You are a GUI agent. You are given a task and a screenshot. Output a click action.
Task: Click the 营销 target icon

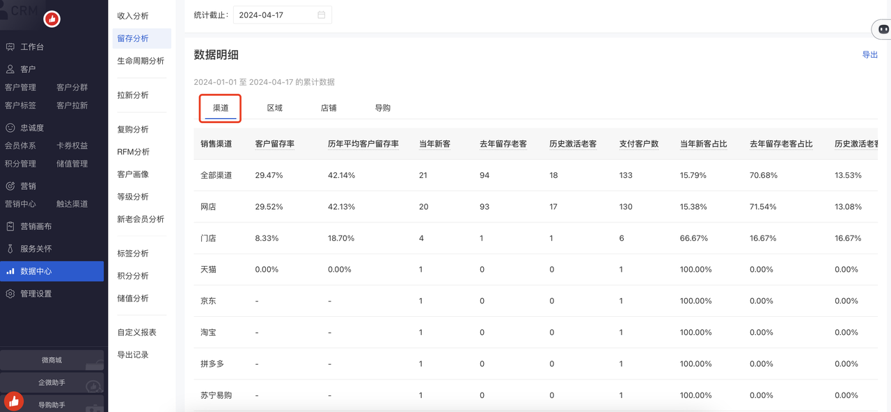point(10,186)
